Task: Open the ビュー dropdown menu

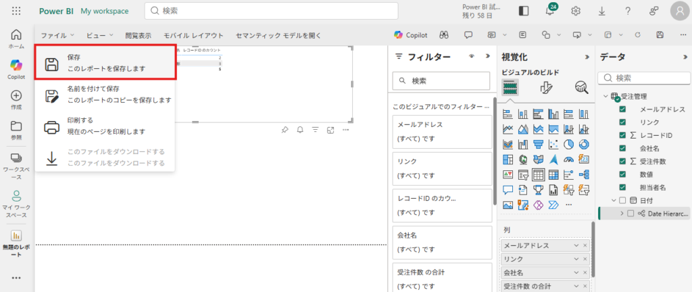Action: point(100,35)
